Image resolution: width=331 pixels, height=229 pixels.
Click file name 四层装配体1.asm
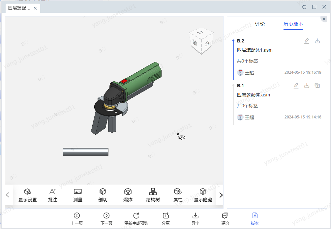(x=255, y=50)
